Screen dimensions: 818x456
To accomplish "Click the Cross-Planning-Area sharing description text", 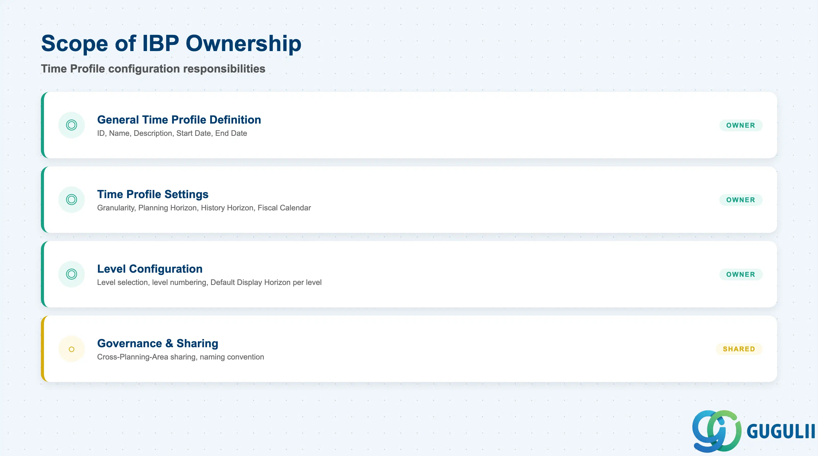I will pyautogui.click(x=181, y=357).
